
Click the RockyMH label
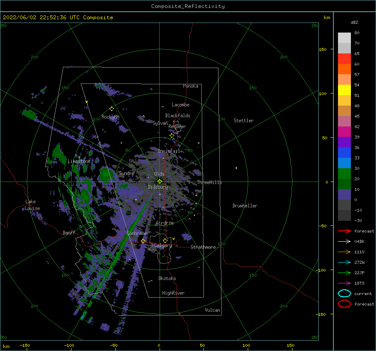click(x=110, y=117)
